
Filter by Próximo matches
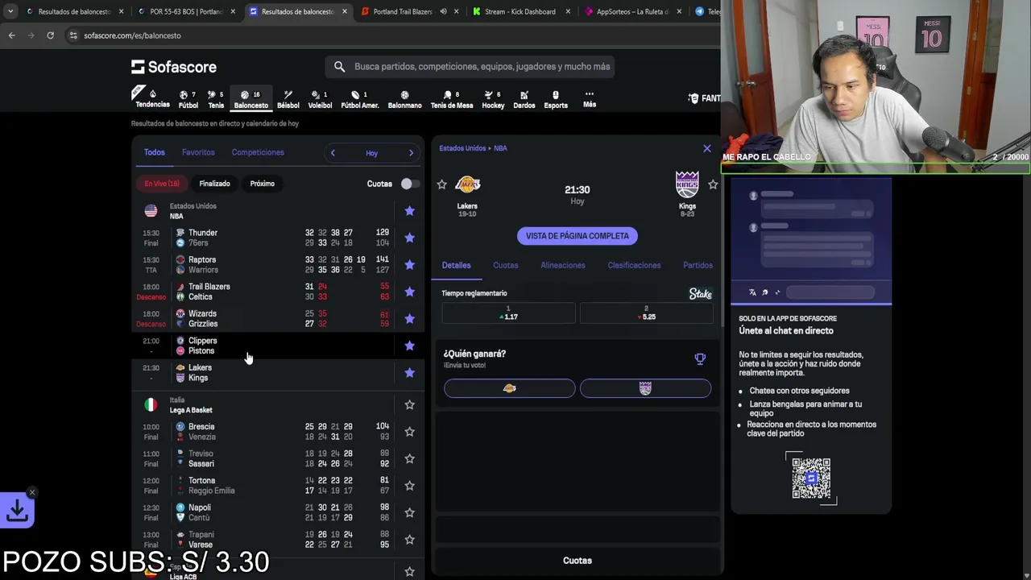click(263, 184)
